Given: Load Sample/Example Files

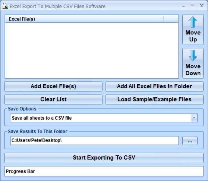Looking at the screenshot, I should pos(155,99).
